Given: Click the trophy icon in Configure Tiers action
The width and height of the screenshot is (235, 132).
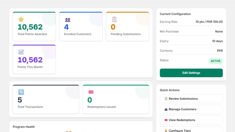Looking at the screenshot, I should coord(166,131).
